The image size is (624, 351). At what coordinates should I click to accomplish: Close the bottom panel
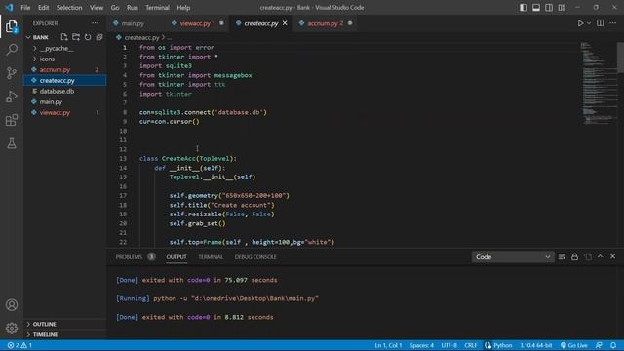613,257
